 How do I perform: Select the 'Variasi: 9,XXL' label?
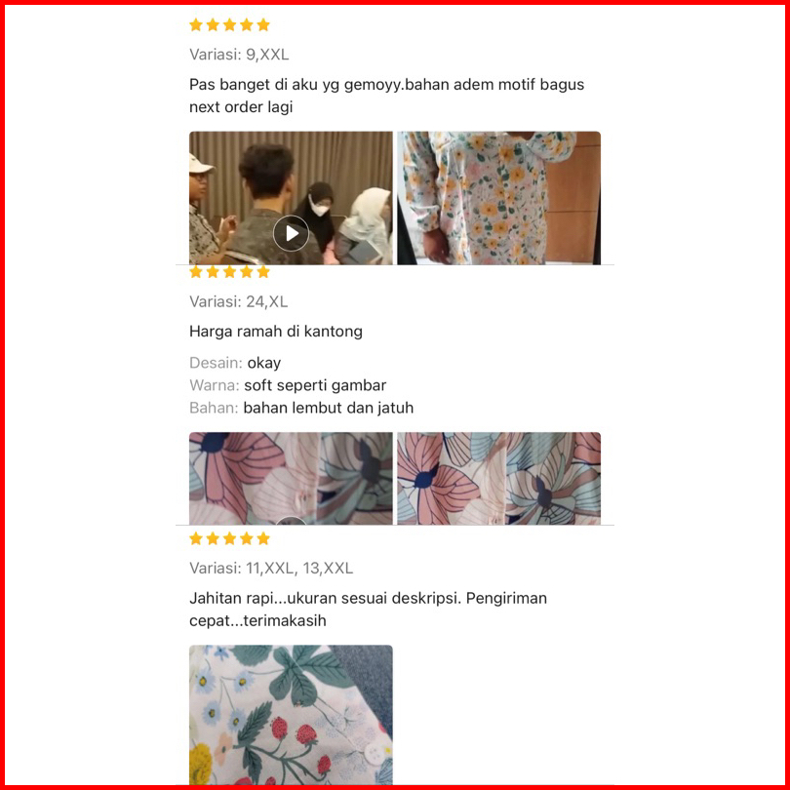pyautogui.click(x=239, y=55)
